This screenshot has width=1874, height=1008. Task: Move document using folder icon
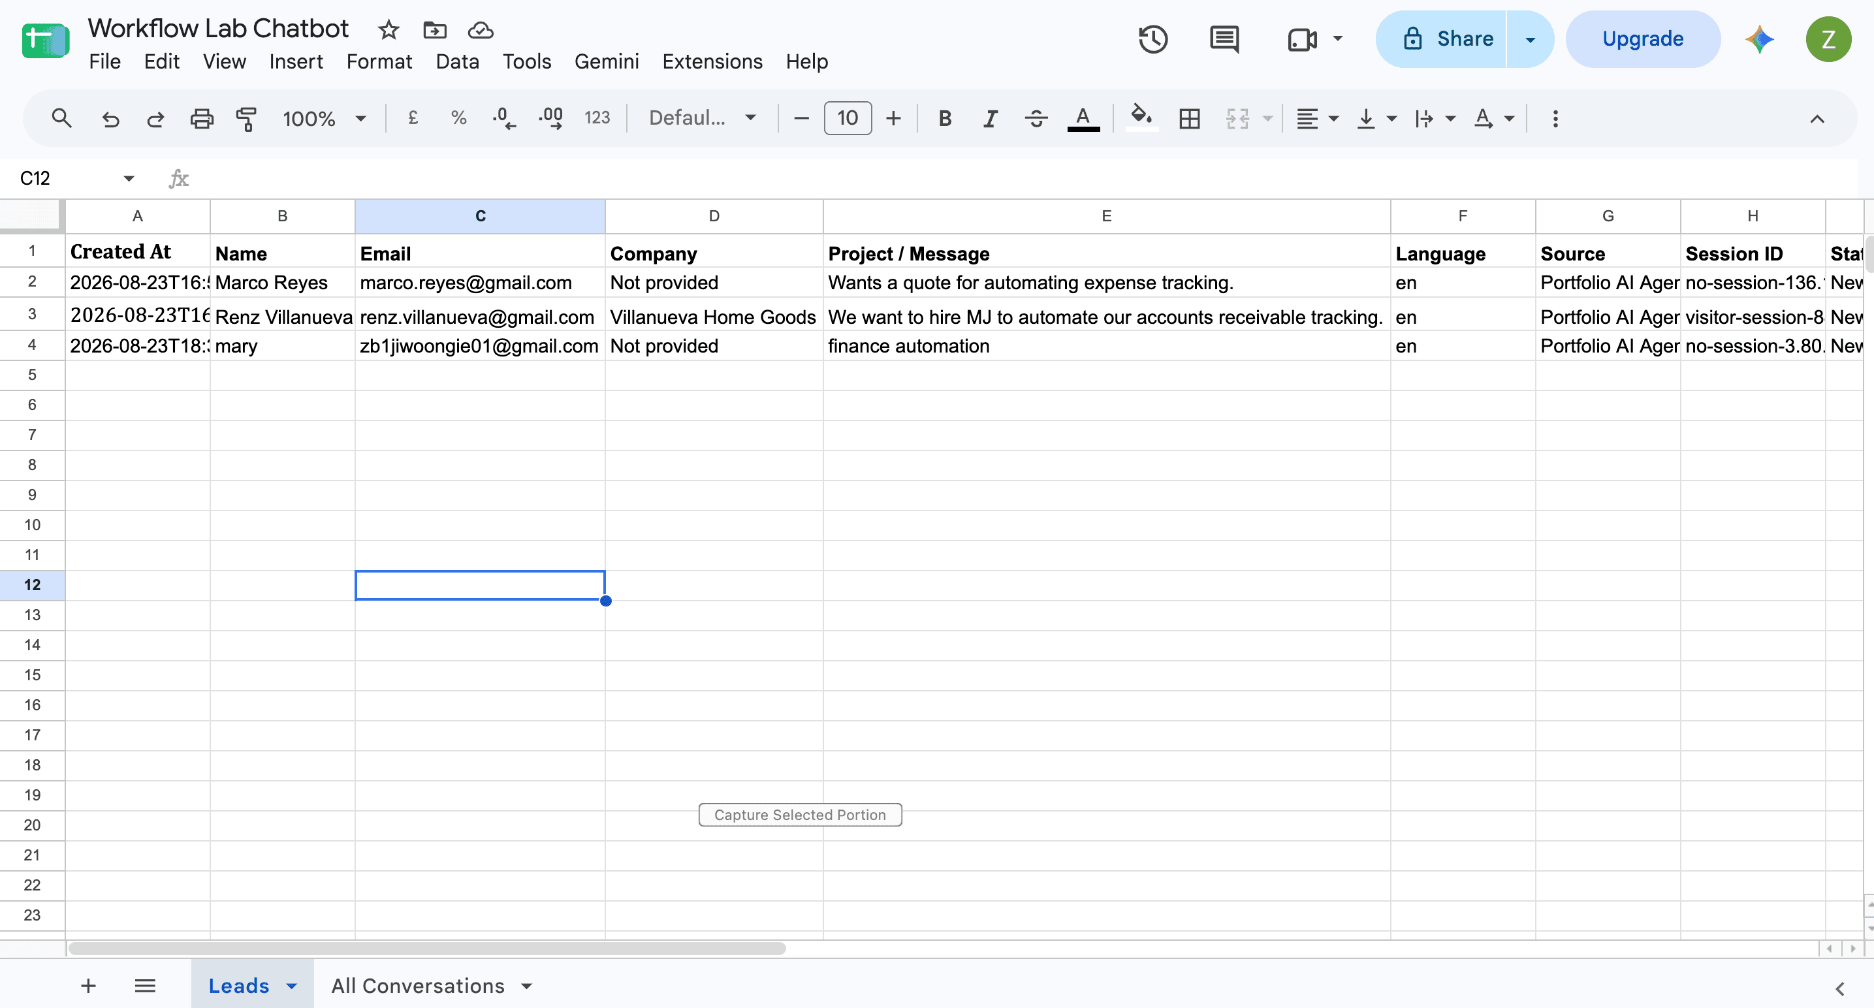click(x=434, y=30)
